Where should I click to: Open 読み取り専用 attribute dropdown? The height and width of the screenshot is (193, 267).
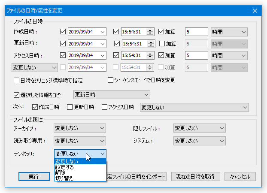80,141
